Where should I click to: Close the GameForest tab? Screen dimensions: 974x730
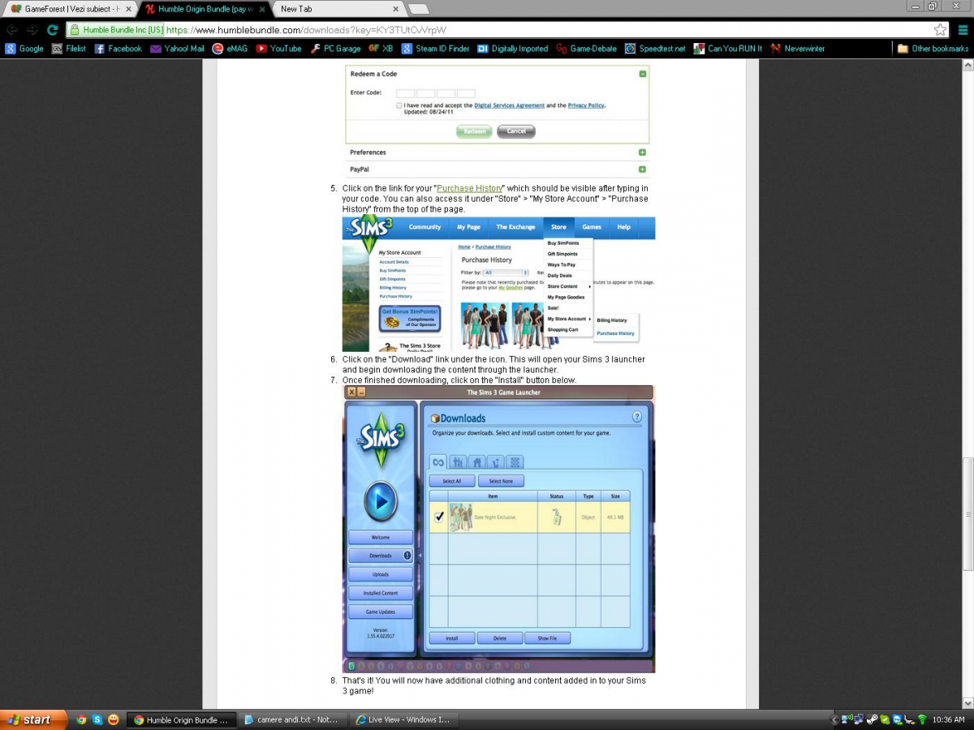click(128, 9)
